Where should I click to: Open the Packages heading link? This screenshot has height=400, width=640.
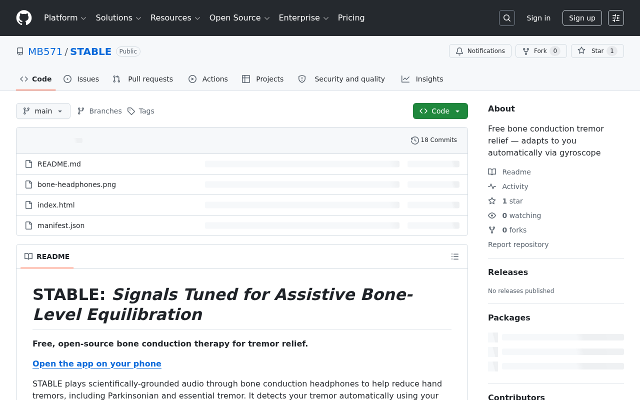click(509, 317)
